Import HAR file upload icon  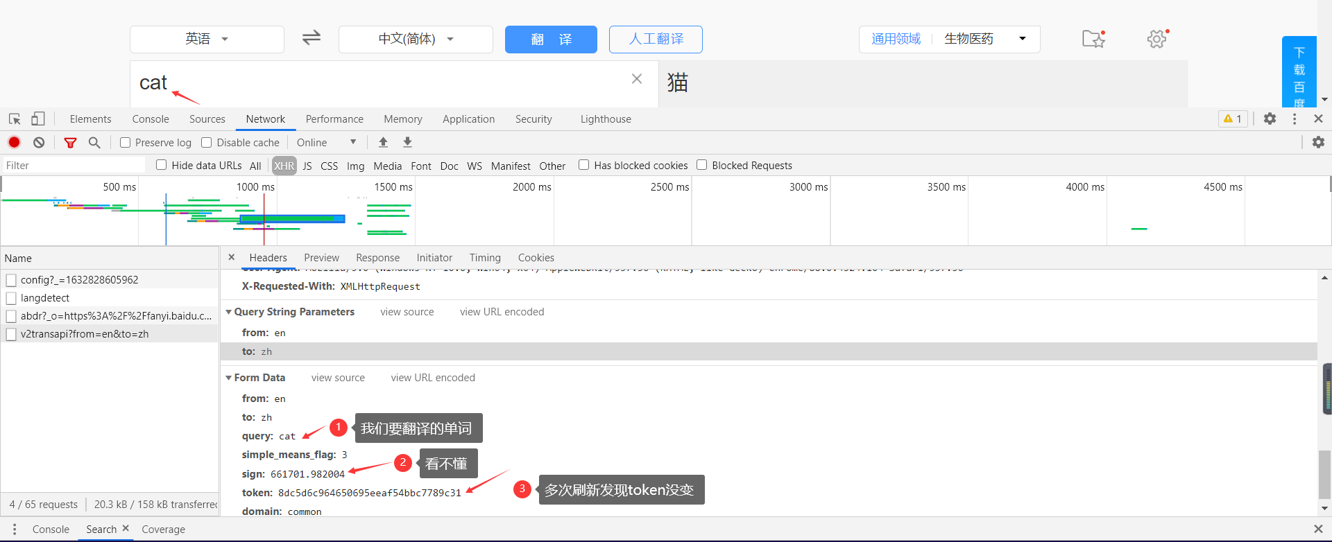click(x=383, y=142)
